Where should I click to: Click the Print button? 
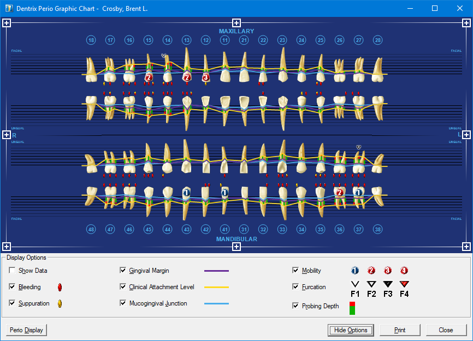coord(400,330)
